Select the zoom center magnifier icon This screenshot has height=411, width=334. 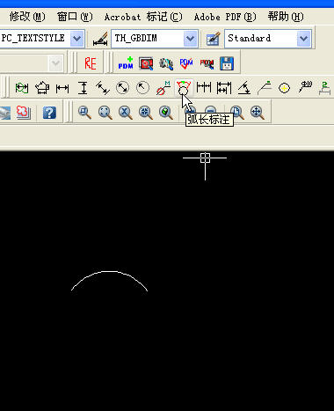pos(146,113)
